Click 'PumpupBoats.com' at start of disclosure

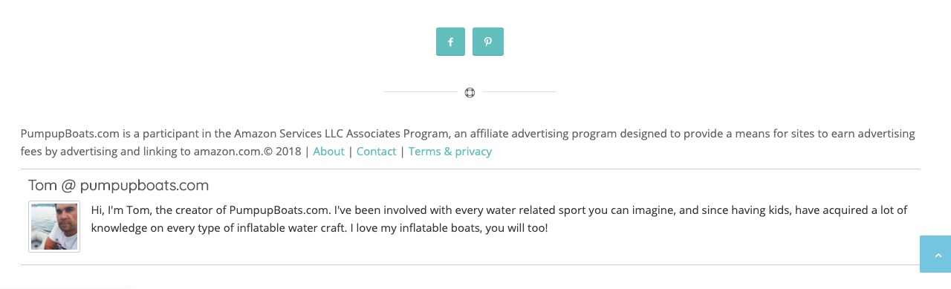(71, 134)
